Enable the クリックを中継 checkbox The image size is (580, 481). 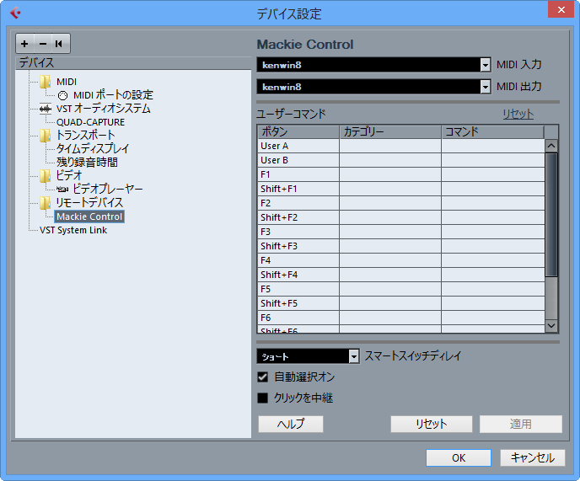point(263,398)
